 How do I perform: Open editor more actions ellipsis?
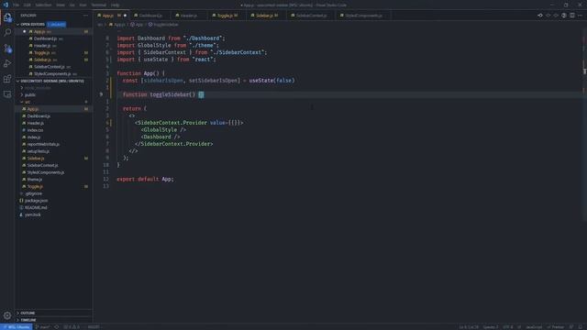point(580,16)
